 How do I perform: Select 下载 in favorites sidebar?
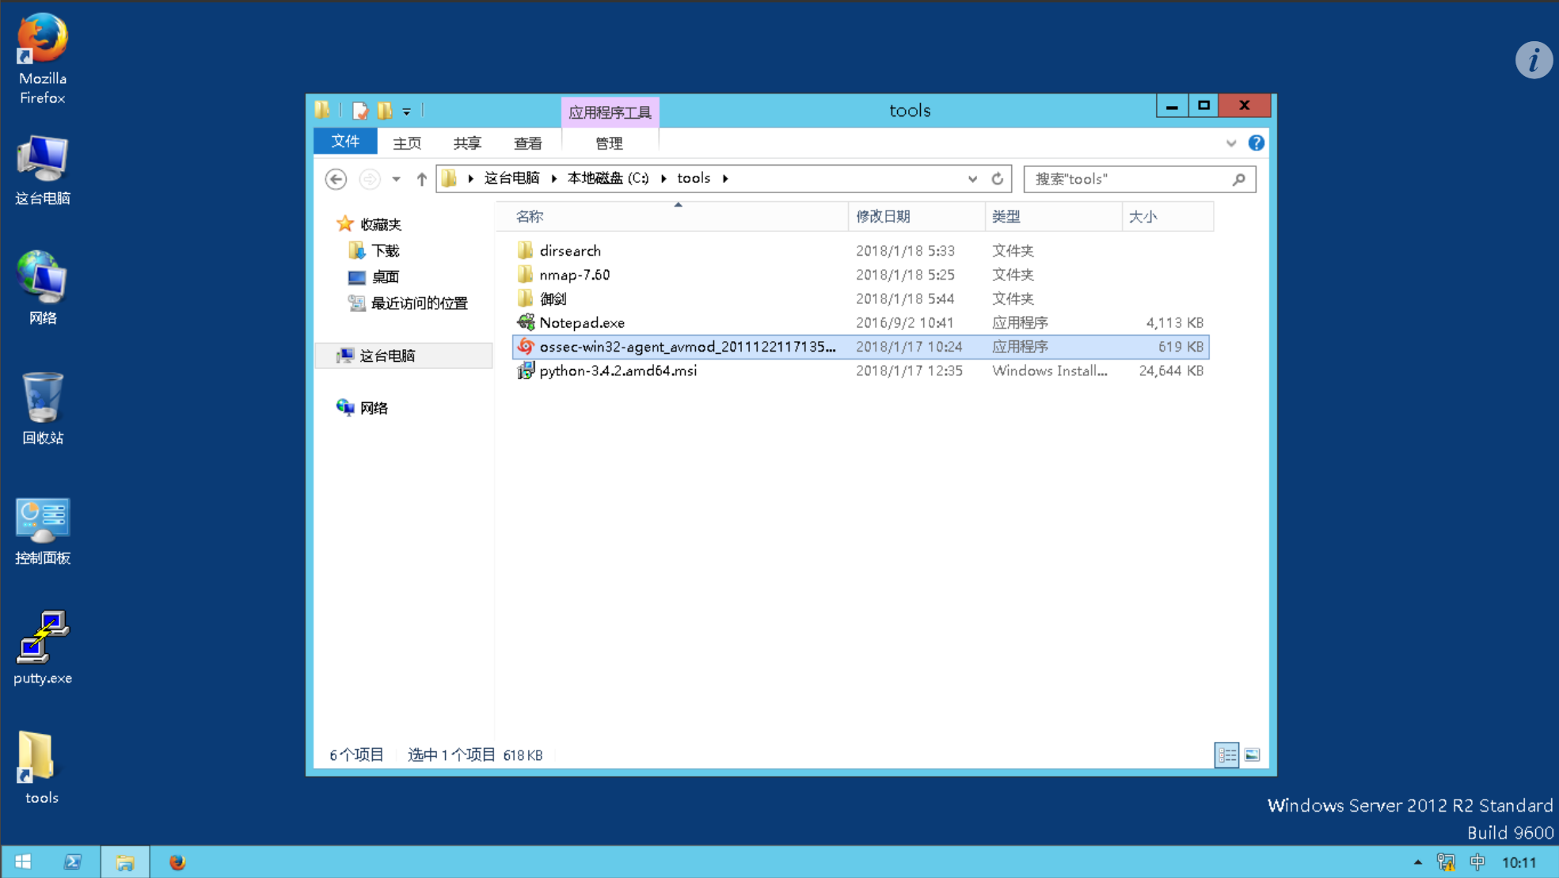pyautogui.click(x=385, y=251)
